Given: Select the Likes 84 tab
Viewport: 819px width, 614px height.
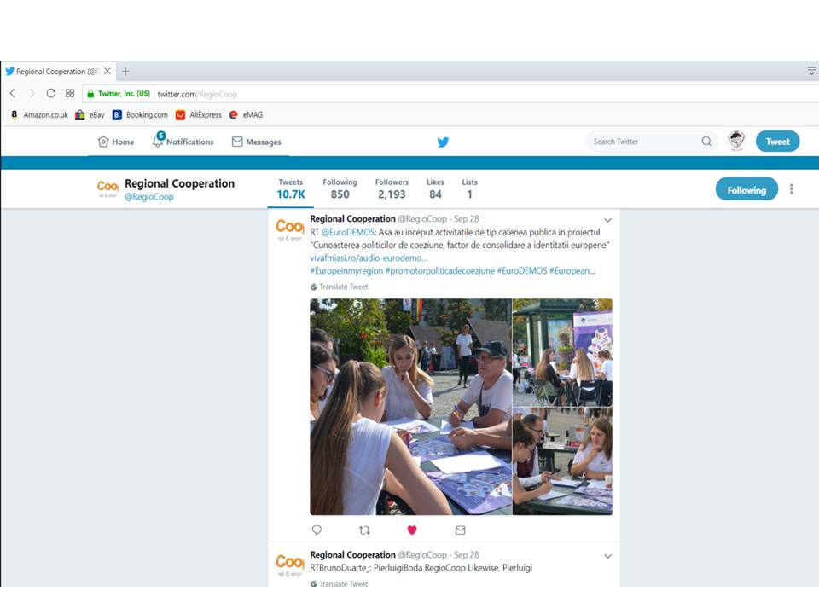Looking at the screenshot, I should click(435, 189).
